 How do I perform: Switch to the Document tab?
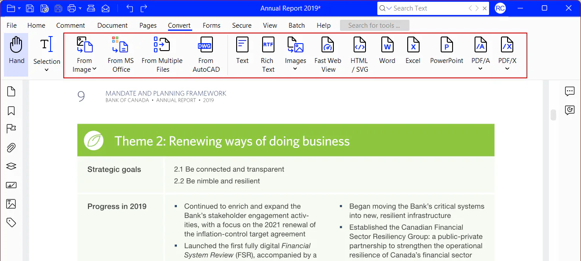113,26
